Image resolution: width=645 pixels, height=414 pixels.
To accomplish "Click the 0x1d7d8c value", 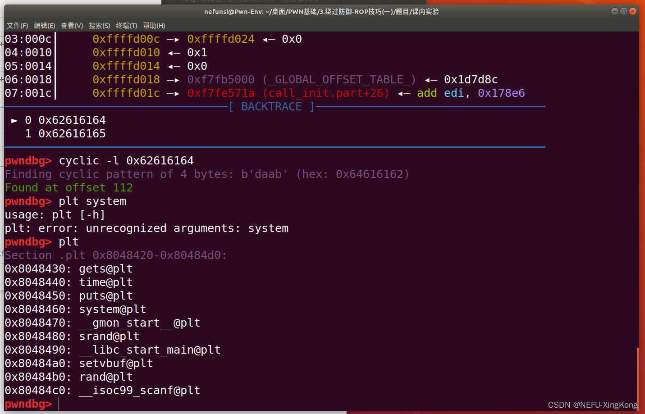I will pyautogui.click(x=471, y=80).
